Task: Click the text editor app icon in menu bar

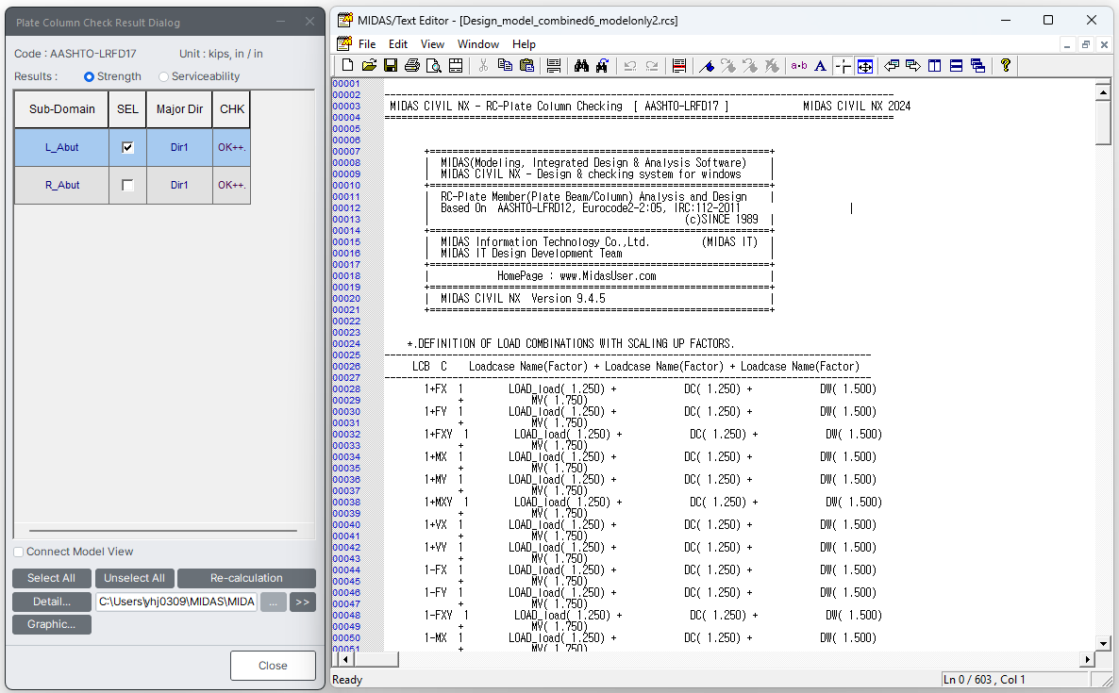Action: click(344, 44)
